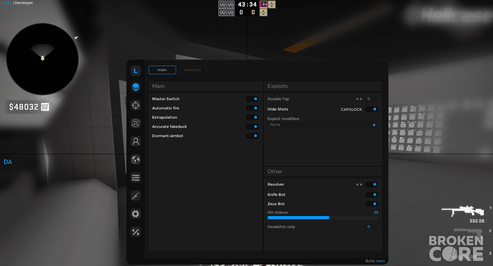Click the purple player avatar in scoreboard
This screenshot has height=266, width=493.
263,4
